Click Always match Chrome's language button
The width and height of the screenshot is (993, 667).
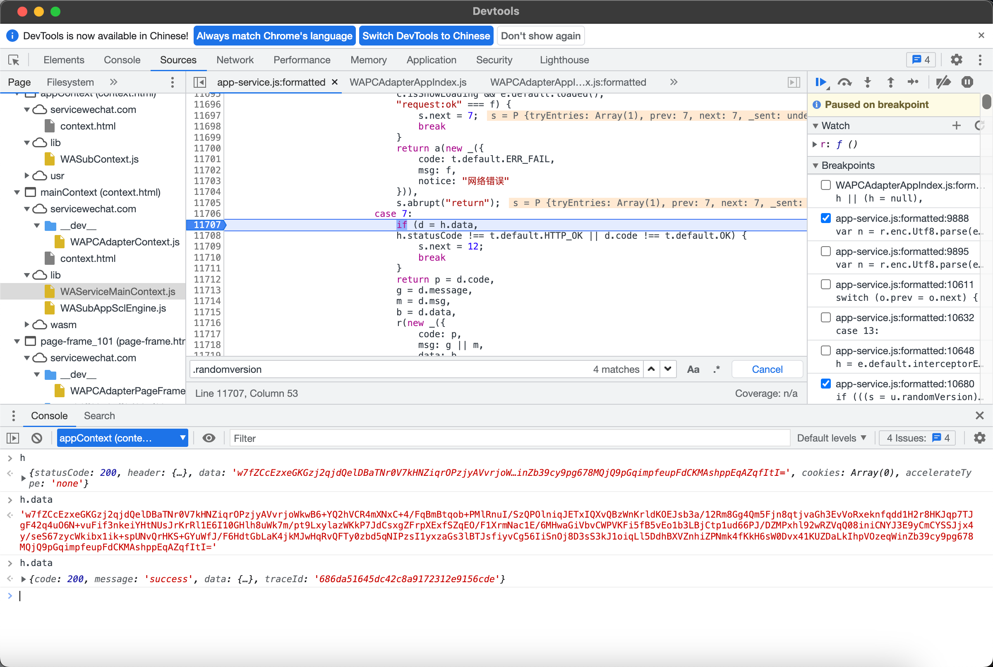pos(274,36)
